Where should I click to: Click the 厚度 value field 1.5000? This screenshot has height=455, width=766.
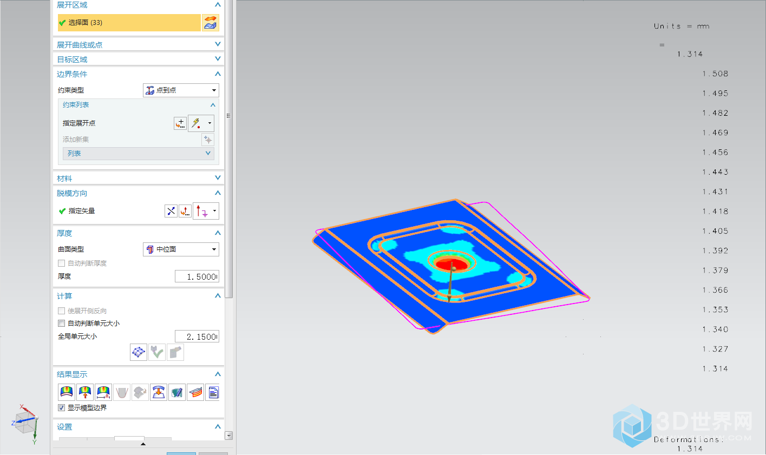click(197, 276)
